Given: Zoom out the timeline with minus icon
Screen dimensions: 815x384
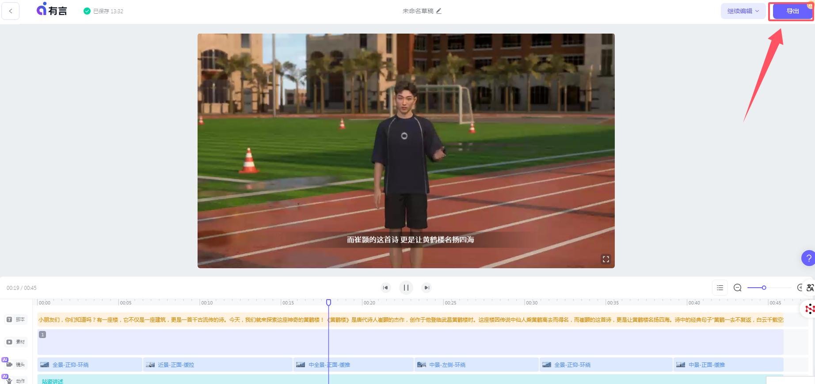Looking at the screenshot, I should 737,288.
